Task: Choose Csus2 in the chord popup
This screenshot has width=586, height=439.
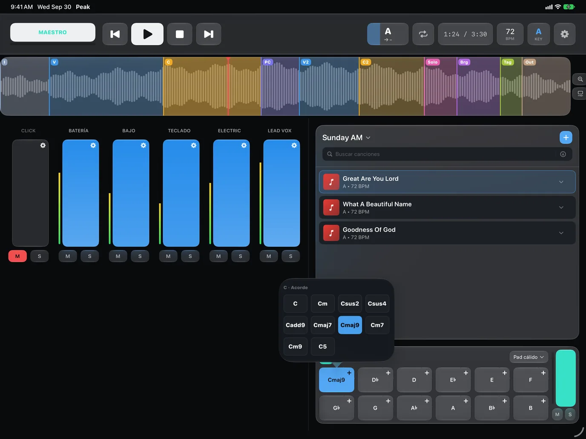Action: pos(350,304)
